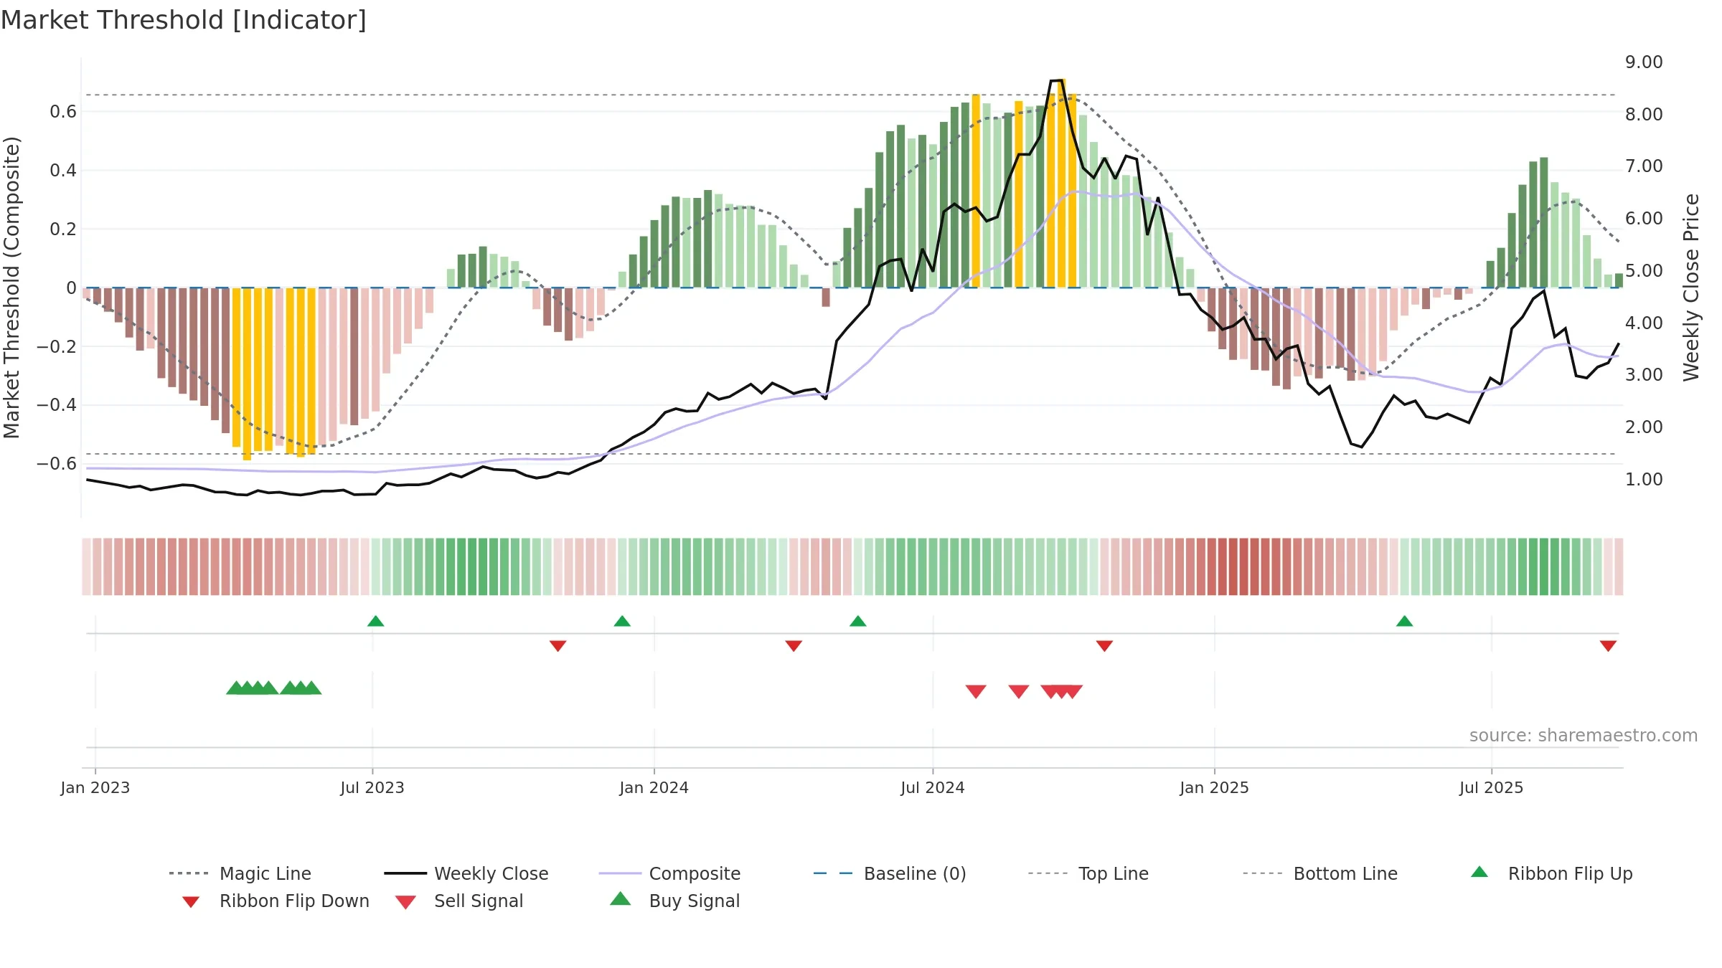Click the 9.00 right axis tick label
Viewport: 1722px width, 968px height.
(1644, 62)
